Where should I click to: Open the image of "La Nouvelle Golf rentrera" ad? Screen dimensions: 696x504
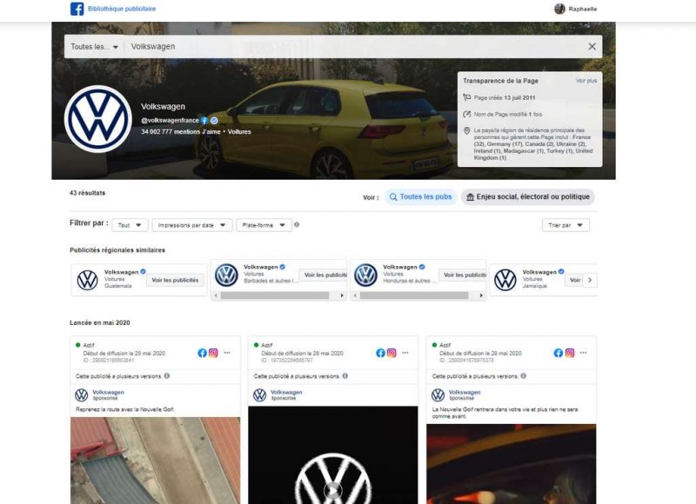[x=512, y=464]
